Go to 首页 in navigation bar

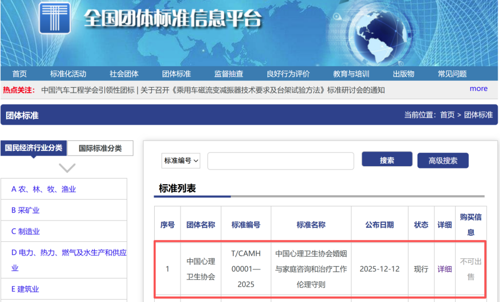tap(20, 74)
